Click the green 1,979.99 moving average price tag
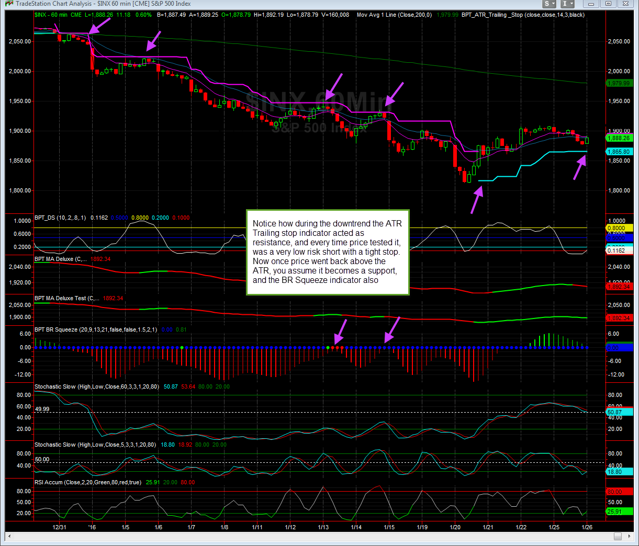639x546 pixels. coord(619,83)
